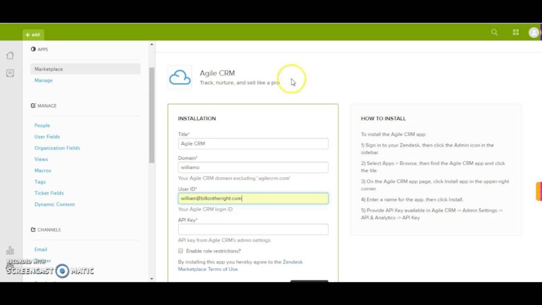
Task: Open the Macros settings link
Action: (42, 171)
